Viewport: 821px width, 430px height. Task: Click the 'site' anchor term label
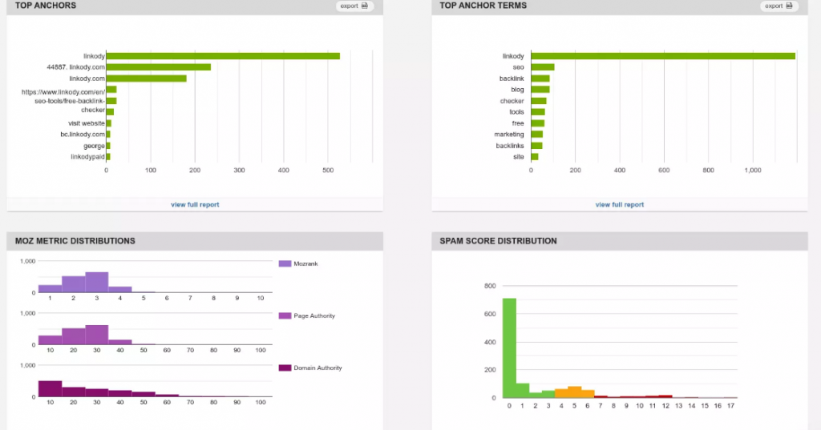pyautogui.click(x=519, y=157)
